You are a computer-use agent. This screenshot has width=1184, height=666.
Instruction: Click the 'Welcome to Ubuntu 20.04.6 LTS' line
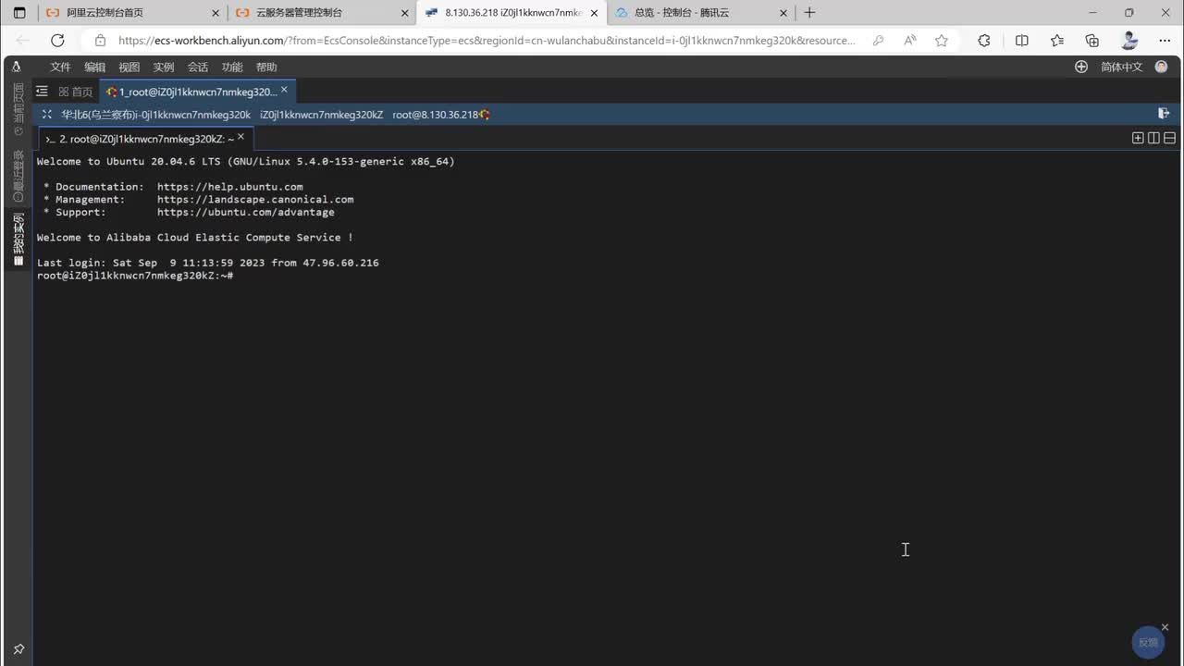click(246, 162)
